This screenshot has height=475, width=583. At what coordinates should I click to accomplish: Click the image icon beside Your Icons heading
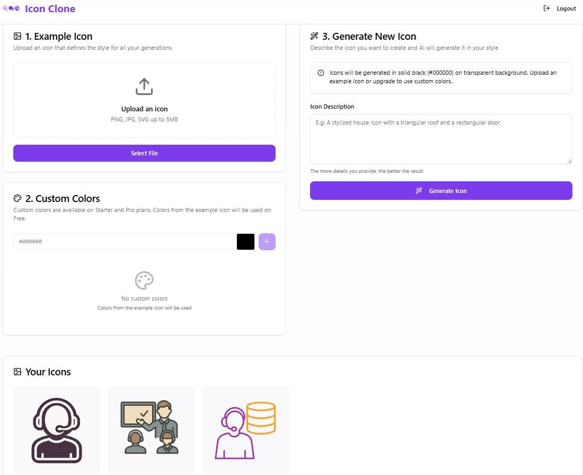click(17, 372)
